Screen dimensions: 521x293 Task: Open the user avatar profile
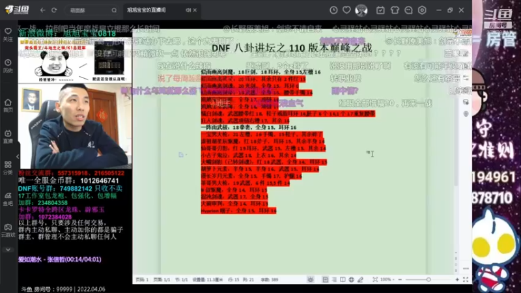click(x=361, y=10)
